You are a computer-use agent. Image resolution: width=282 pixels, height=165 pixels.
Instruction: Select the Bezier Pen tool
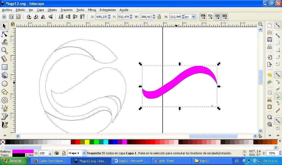pos(4,117)
